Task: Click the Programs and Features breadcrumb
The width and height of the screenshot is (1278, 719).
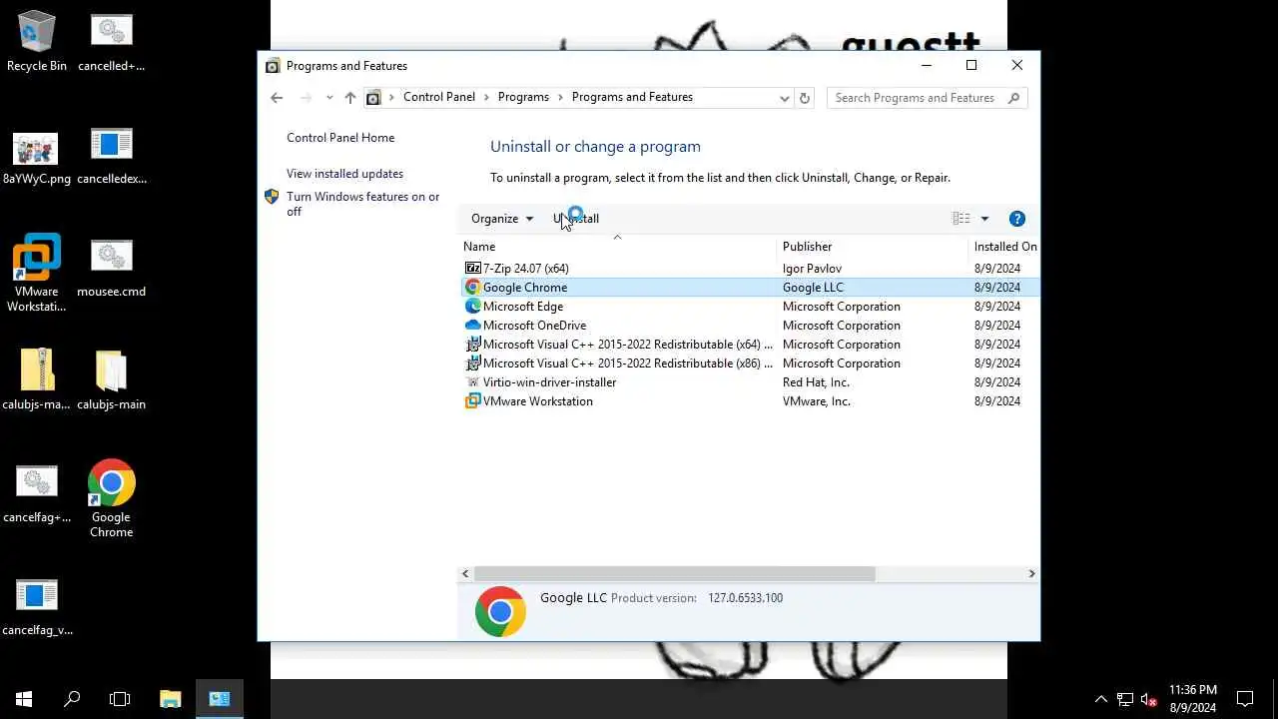Action: [x=632, y=97]
